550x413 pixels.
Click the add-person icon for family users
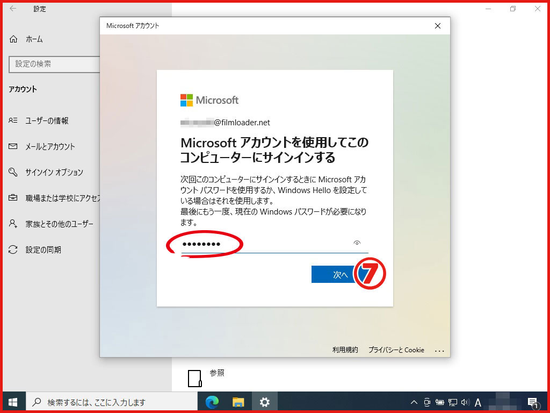click(13, 223)
